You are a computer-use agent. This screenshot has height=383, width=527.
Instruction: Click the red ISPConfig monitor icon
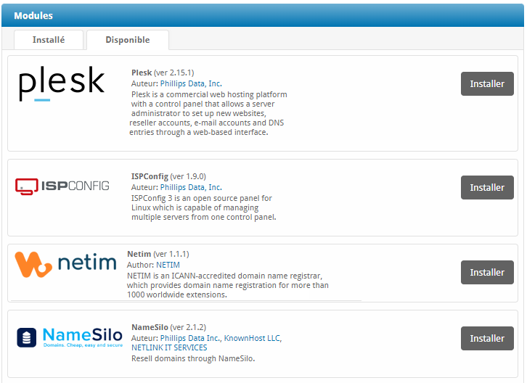click(27, 186)
